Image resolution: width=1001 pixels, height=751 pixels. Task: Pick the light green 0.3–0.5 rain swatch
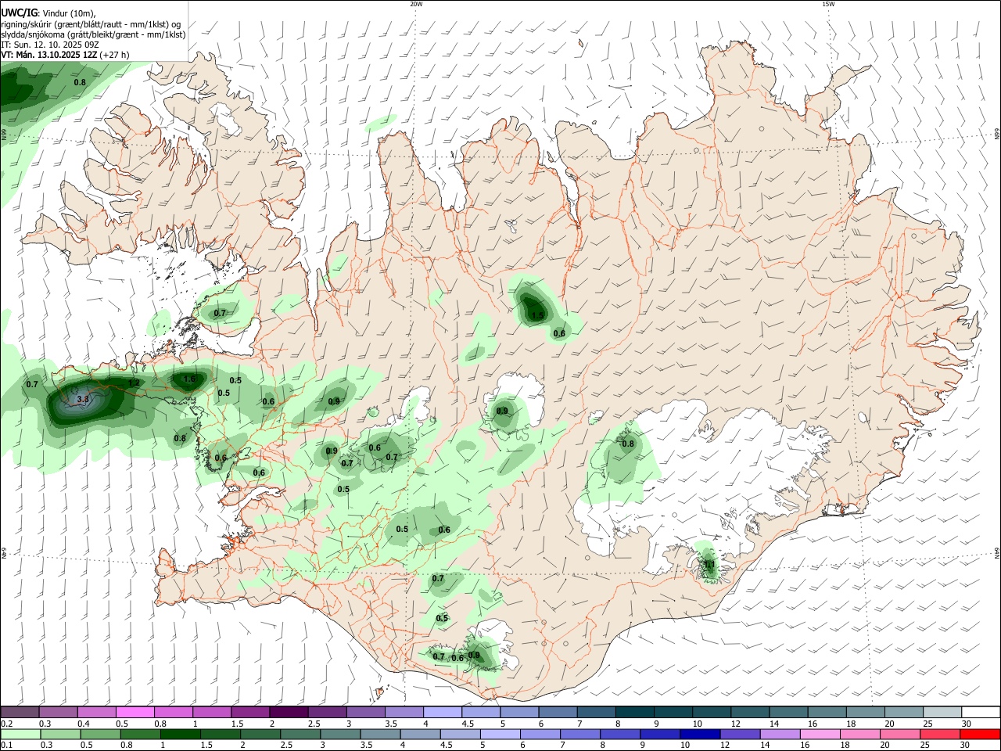(x=60, y=734)
